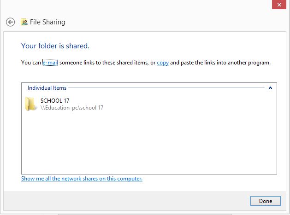Click the gray footer bar beside Done
Viewport: 290px width, 215px height.
[127, 201]
